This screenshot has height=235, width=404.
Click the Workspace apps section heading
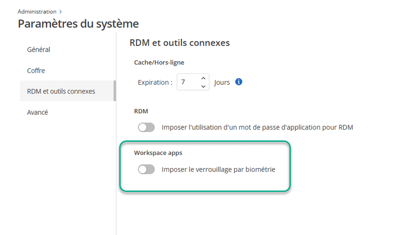click(158, 153)
